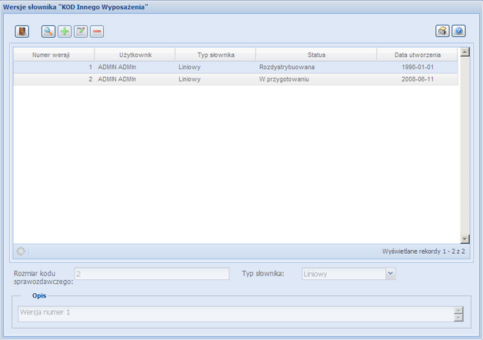Click the exit door icon in toolbar
483x340 pixels.
click(x=22, y=32)
